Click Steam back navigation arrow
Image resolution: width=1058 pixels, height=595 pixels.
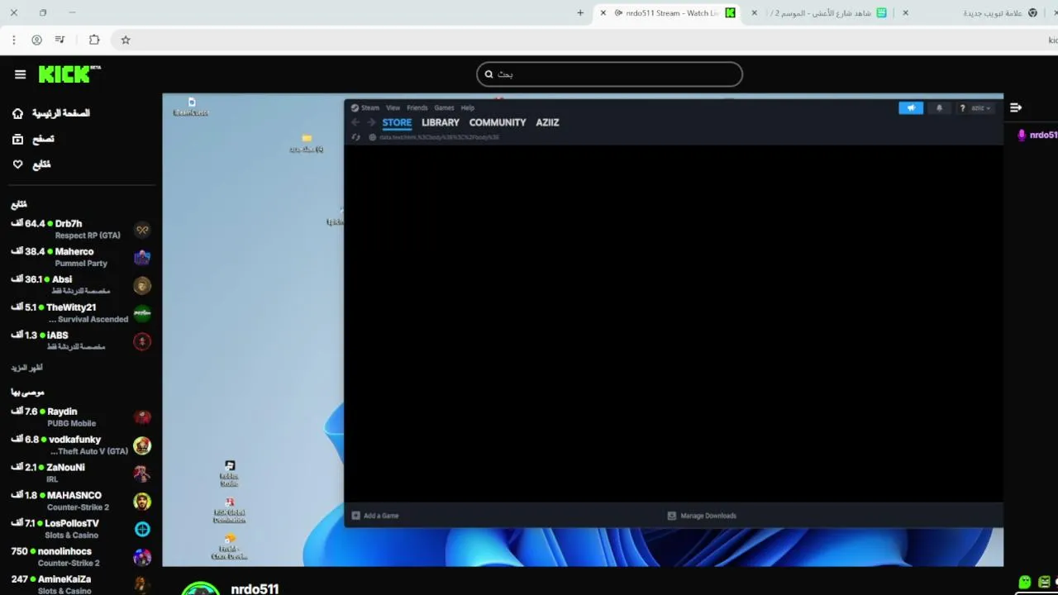point(355,122)
